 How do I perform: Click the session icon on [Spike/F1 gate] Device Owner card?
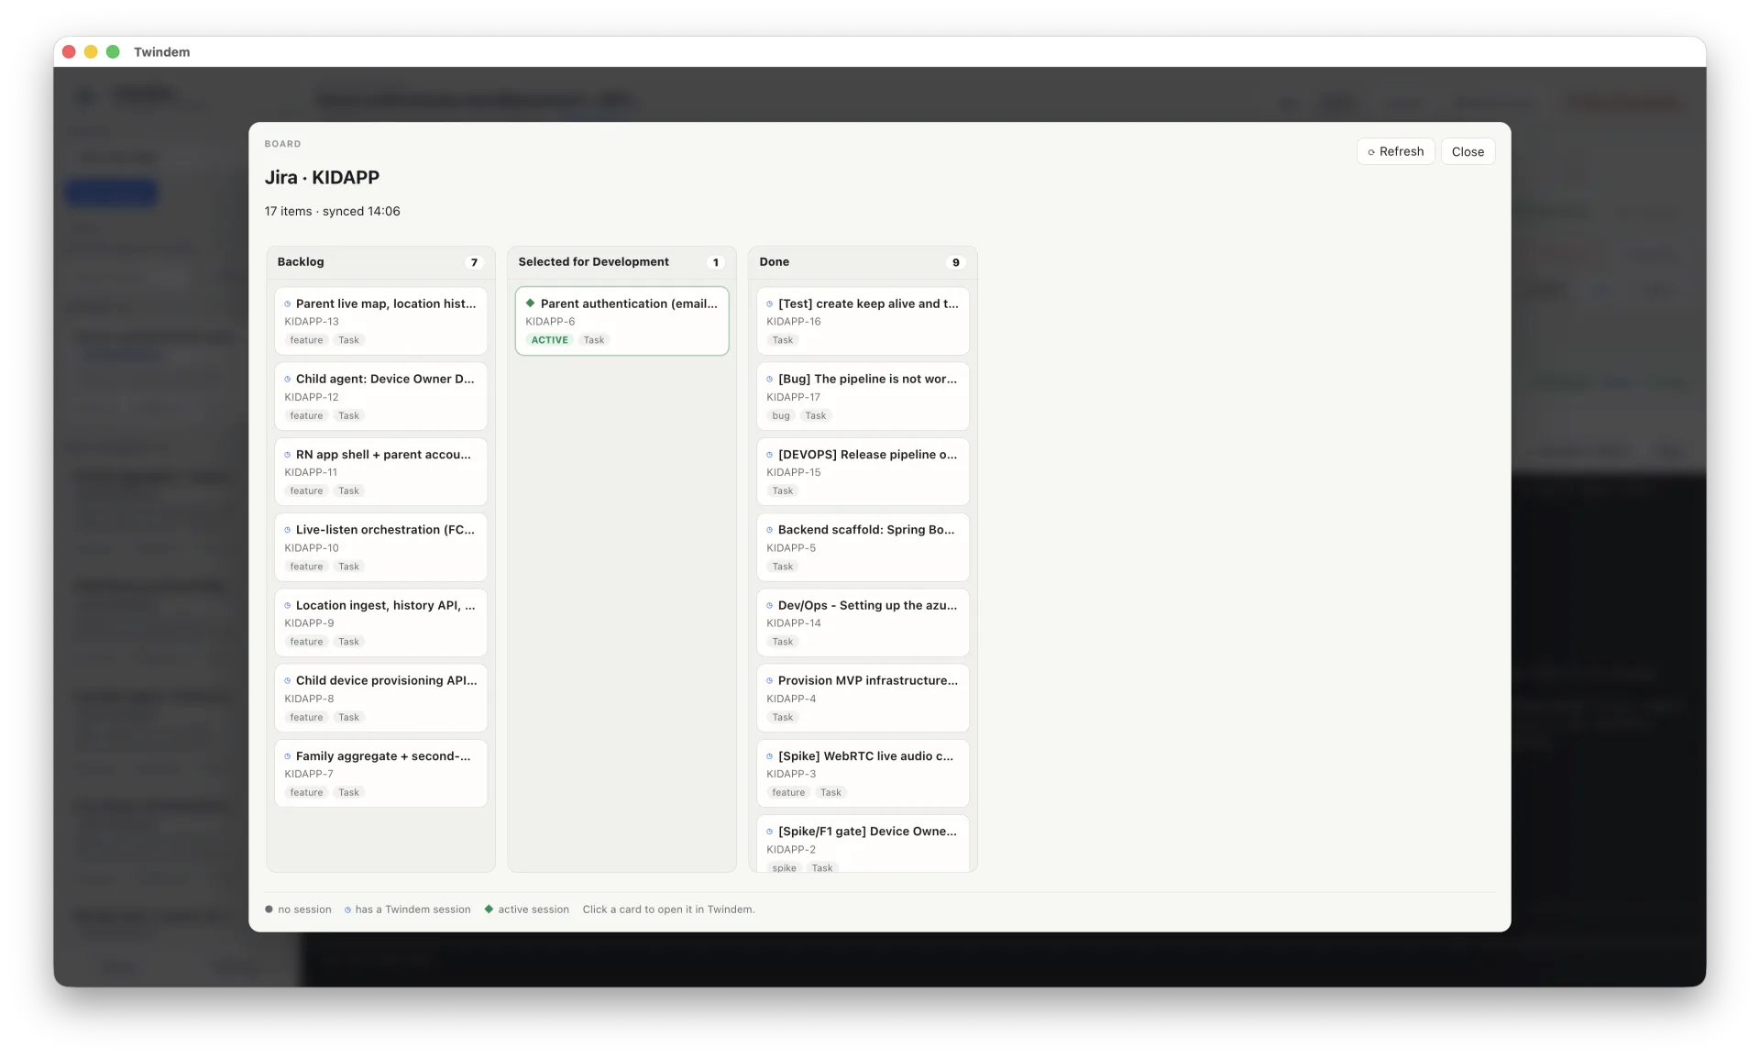pos(770,832)
